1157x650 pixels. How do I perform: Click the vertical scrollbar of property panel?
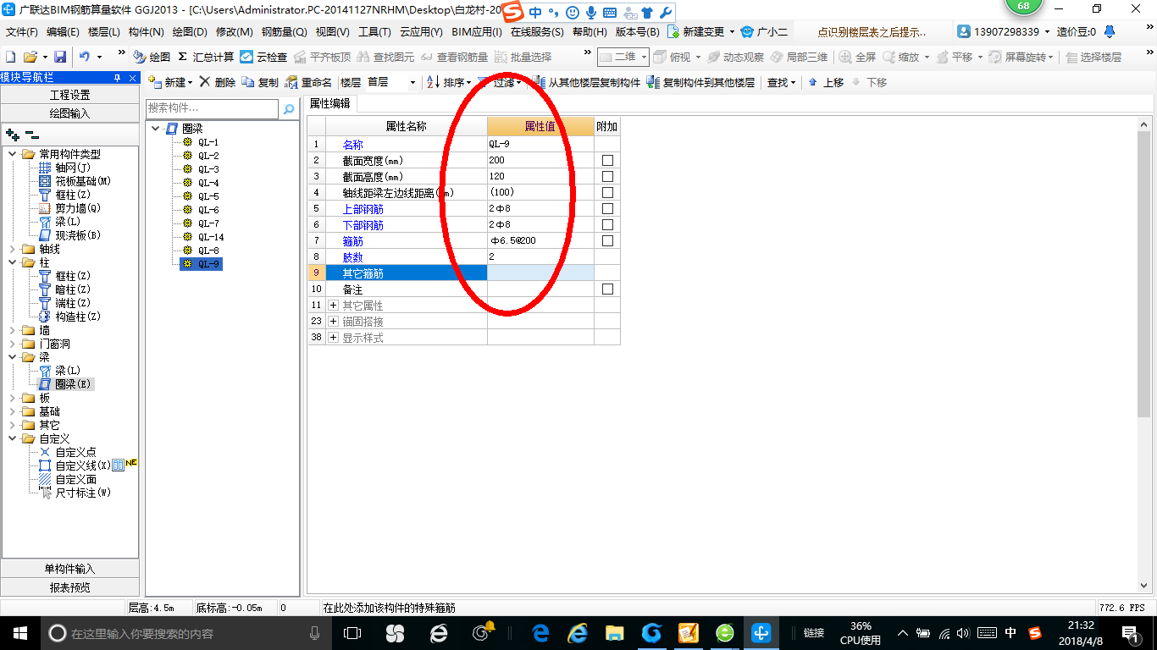click(x=1143, y=274)
